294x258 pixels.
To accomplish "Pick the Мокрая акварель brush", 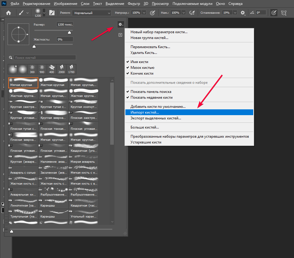I will 83,160.
